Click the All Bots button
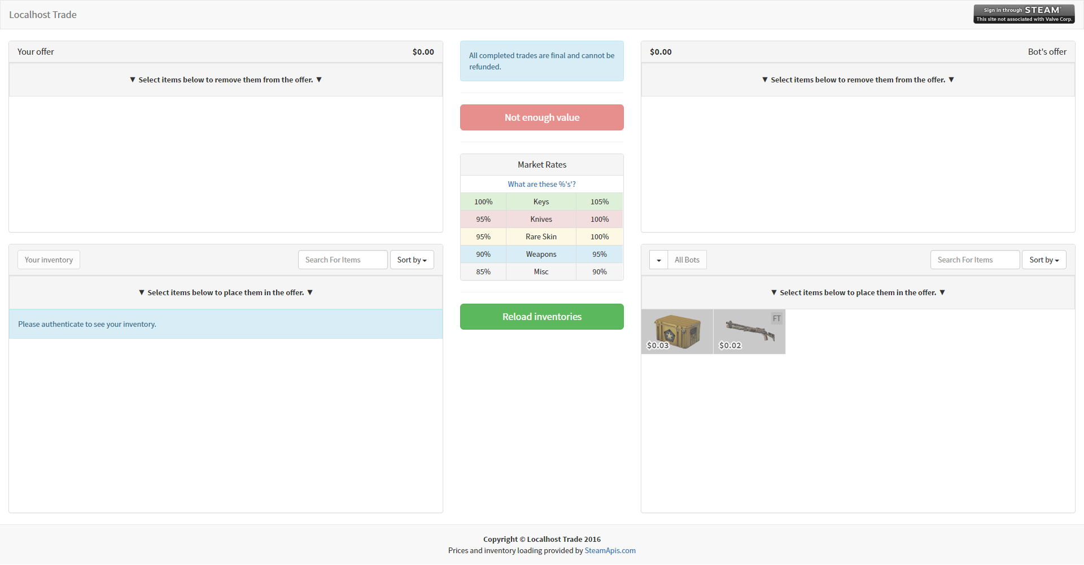The height and width of the screenshot is (565, 1084). [687, 260]
